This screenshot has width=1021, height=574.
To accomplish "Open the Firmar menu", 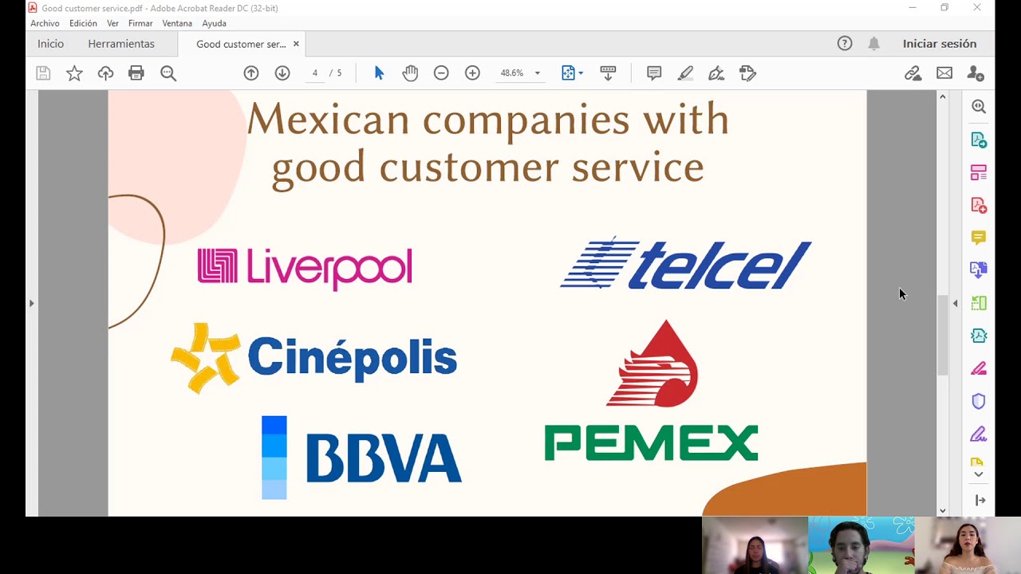I will (140, 24).
